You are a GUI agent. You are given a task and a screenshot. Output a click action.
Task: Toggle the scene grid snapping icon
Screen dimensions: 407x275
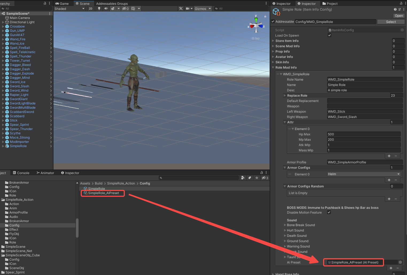pyautogui.click(x=133, y=9)
